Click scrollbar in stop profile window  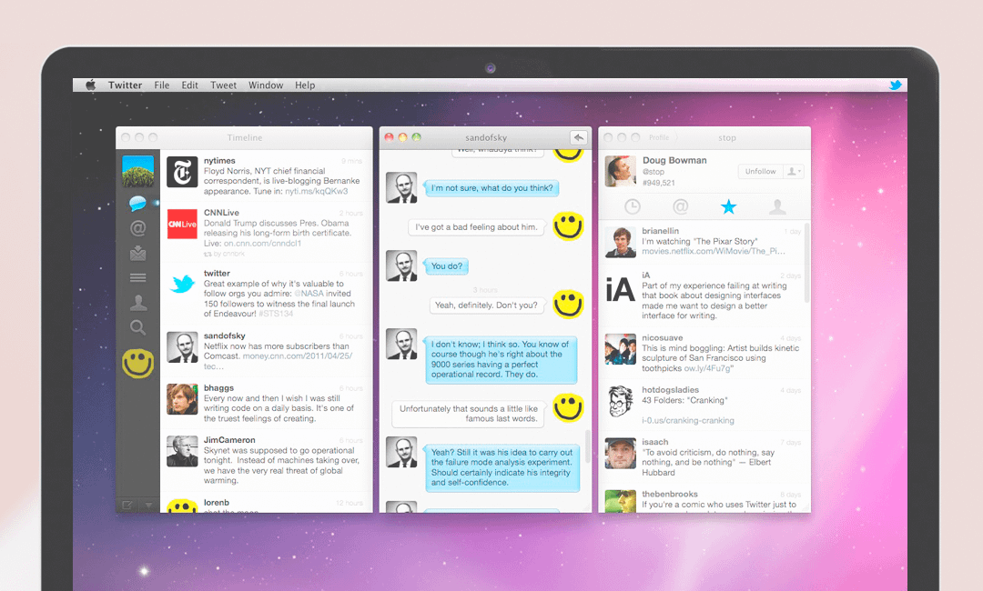(806, 263)
